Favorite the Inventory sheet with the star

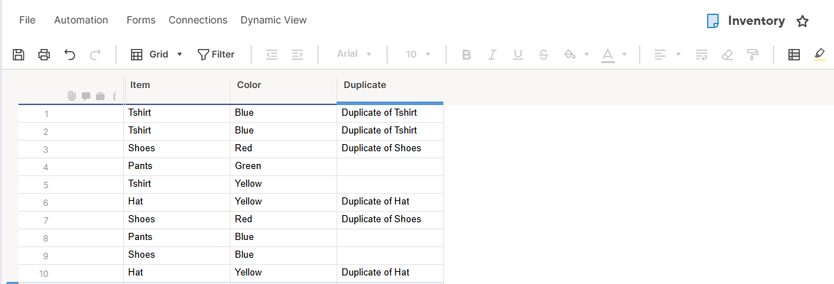[x=802, y=21]
